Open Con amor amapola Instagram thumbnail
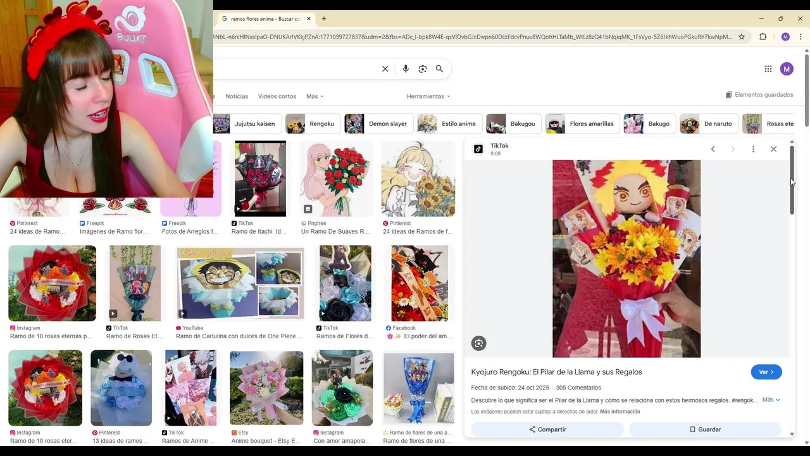The image size is (810, 456). click(342, 388)
